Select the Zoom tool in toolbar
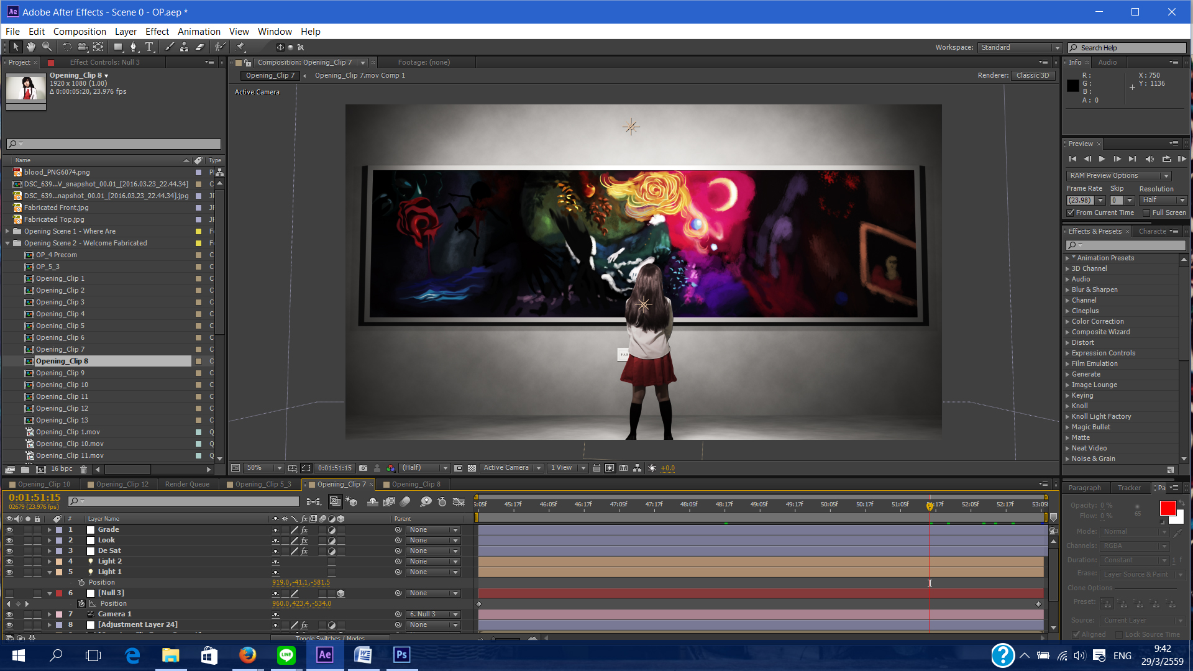Viewport: 1193px width, 671px height. click(47, 47)
